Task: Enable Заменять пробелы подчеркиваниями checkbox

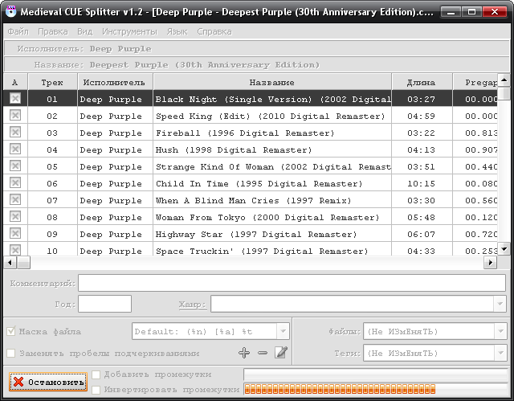Action: [10, 353]
